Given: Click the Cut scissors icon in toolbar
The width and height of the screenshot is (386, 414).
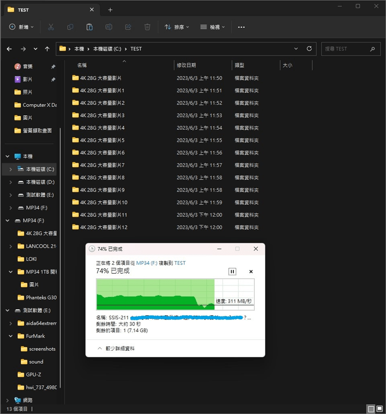Looking at the screenshot, I should [x=51, y=27].
